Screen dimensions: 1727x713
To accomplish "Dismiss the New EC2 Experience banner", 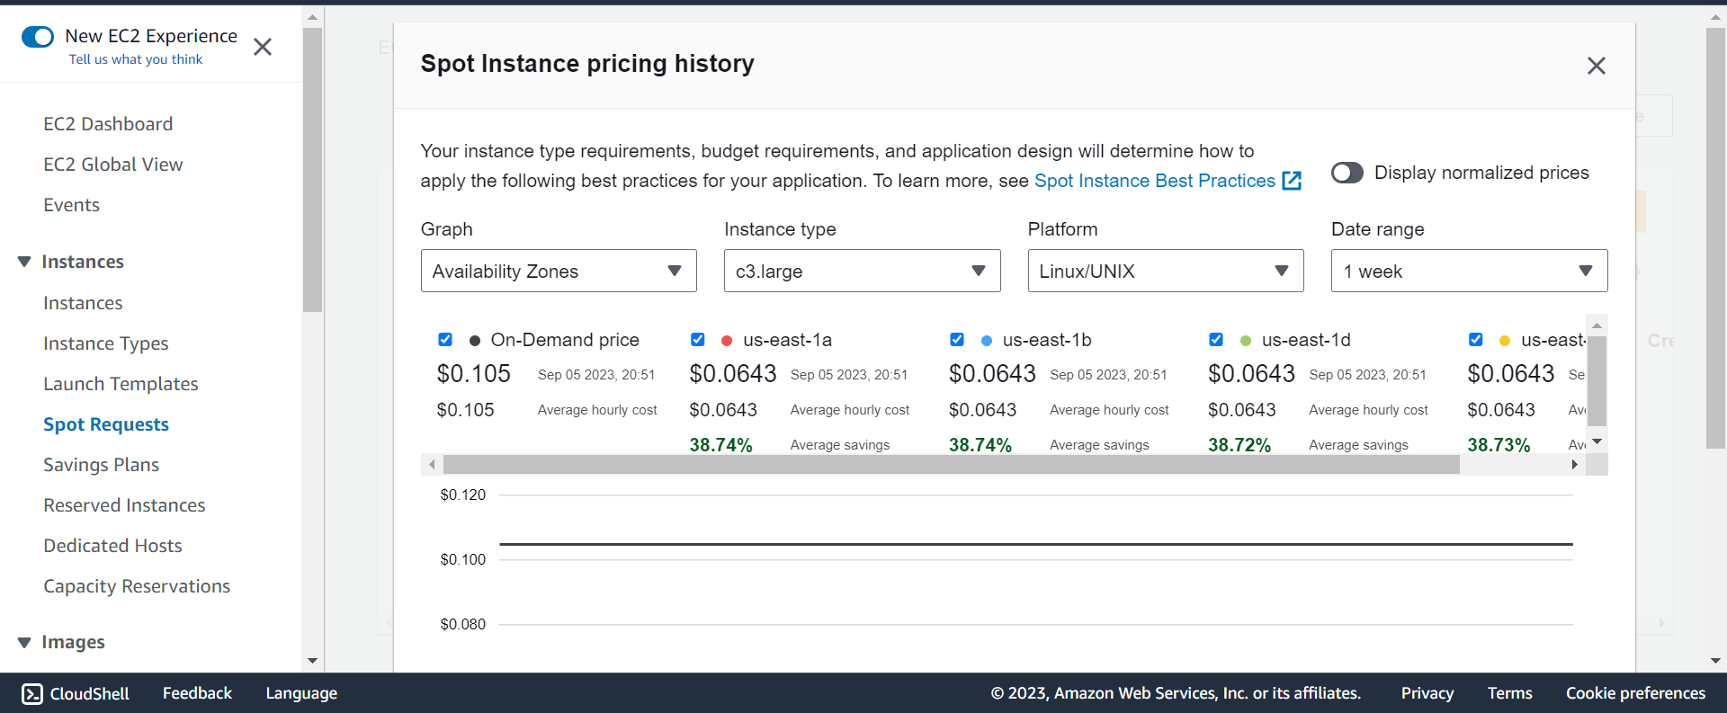I will pos(263,47).
